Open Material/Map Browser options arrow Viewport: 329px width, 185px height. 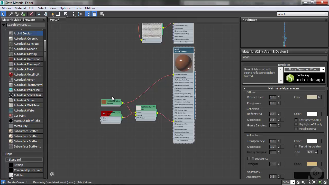3,25
